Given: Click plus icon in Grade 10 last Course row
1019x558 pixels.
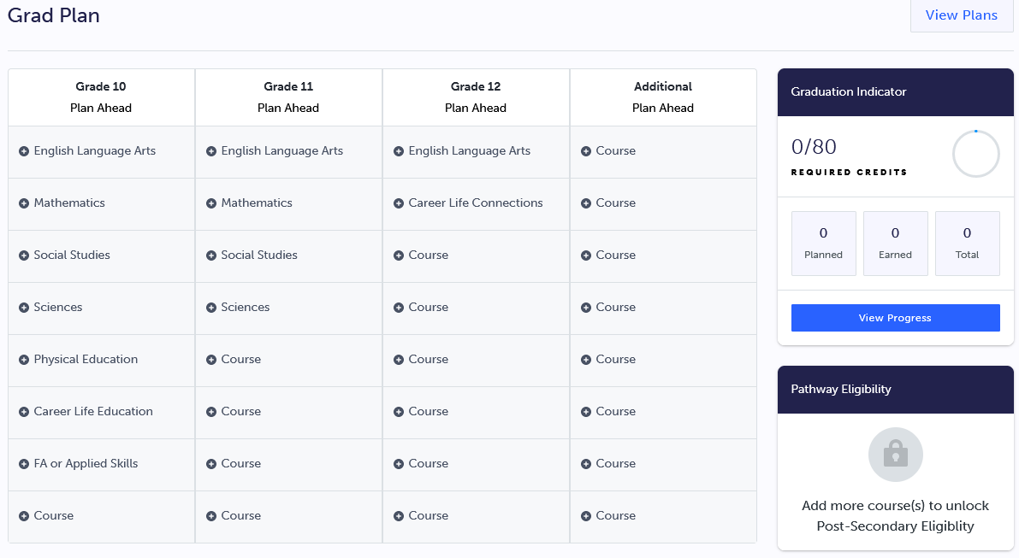Looking at the screenshot, I should tap(24, 516).
